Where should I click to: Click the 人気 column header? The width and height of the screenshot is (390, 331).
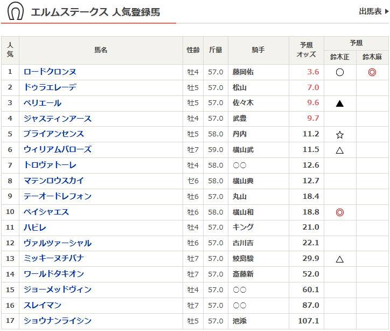[x=10, y=50]
